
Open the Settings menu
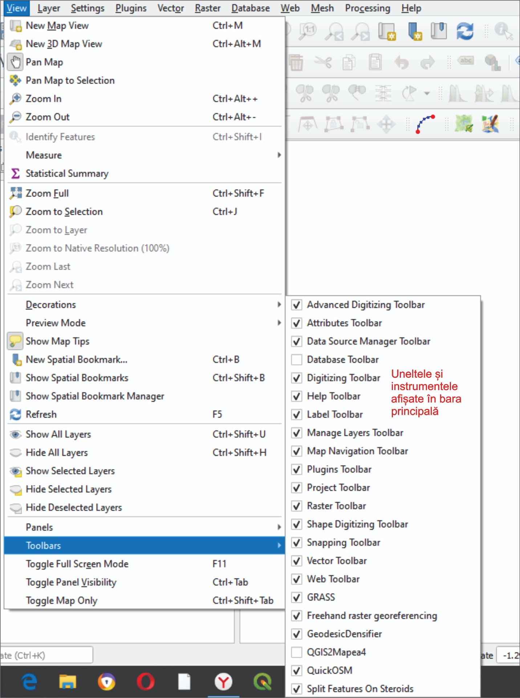pyautogui.click(x=88, y=8)
